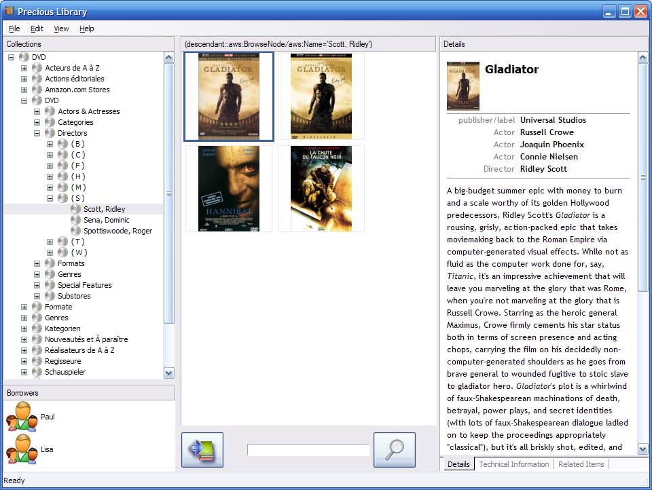Click the disc icon beside Substores

click(50, 295)
